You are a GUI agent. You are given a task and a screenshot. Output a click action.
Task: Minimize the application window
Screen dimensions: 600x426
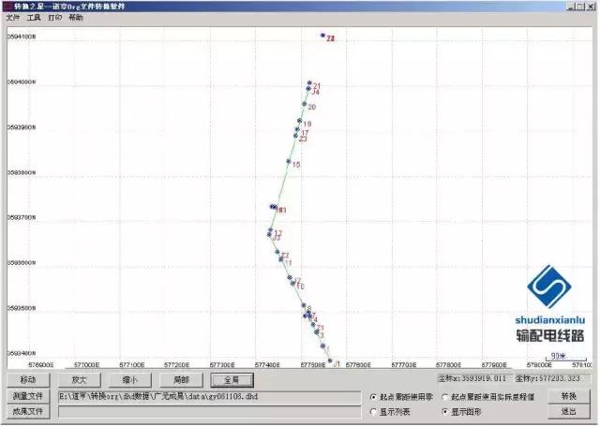click(571, 7)
